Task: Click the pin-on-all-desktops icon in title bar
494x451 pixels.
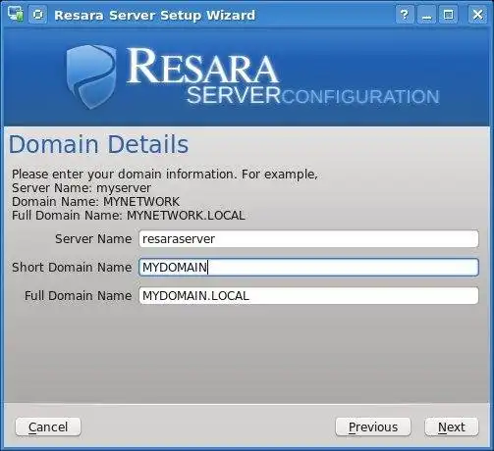Action: click(x=38, y=15)
